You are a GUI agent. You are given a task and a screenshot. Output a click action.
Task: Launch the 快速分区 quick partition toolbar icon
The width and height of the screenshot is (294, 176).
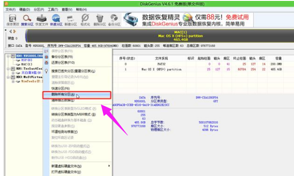click(x=56, y=20)
